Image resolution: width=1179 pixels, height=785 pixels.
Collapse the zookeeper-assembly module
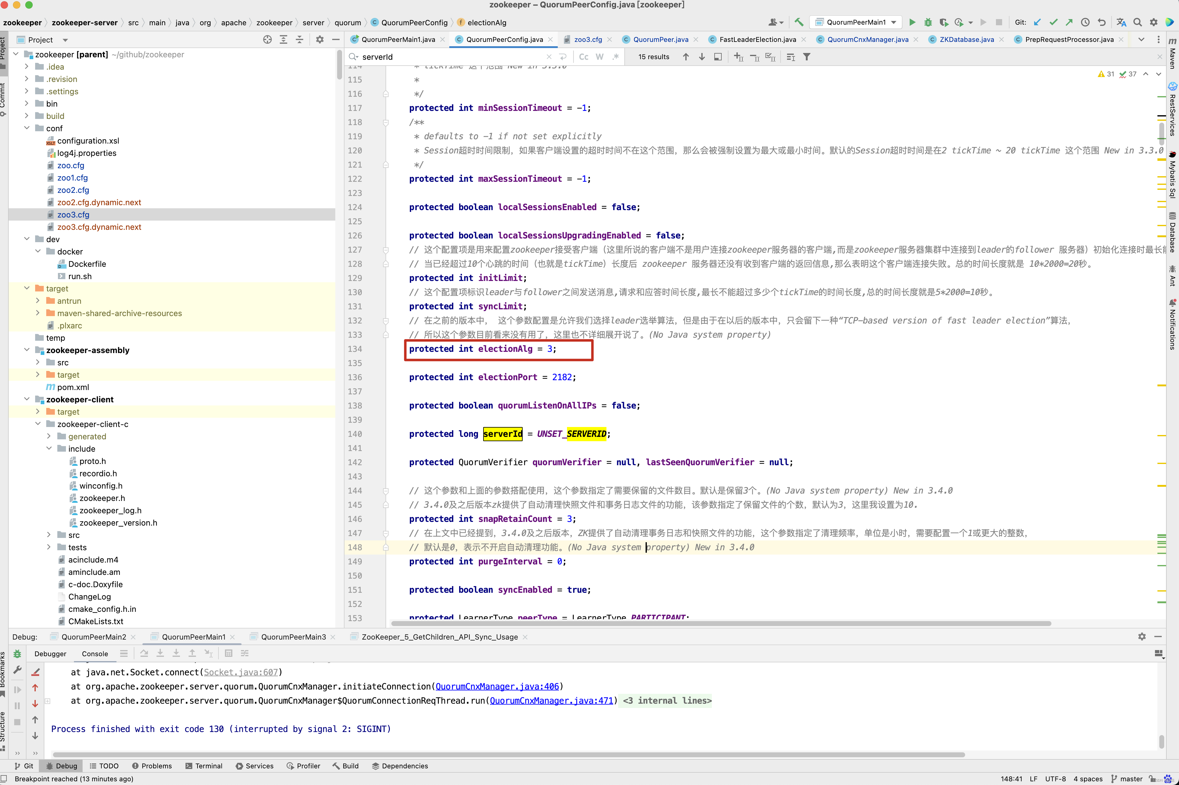27,350
